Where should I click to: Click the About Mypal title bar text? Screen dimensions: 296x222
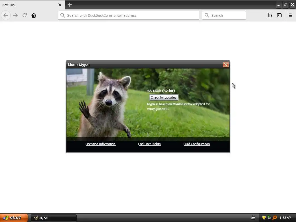(79, 65)
